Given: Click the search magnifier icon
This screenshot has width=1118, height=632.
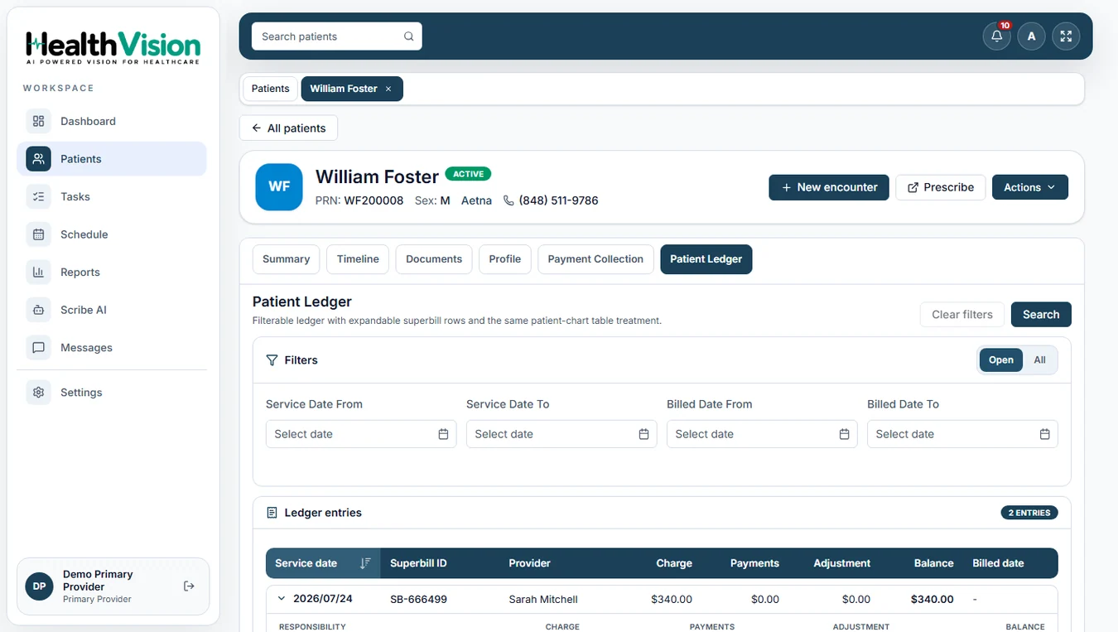Looking at the screenshot, I should point(408,36).
